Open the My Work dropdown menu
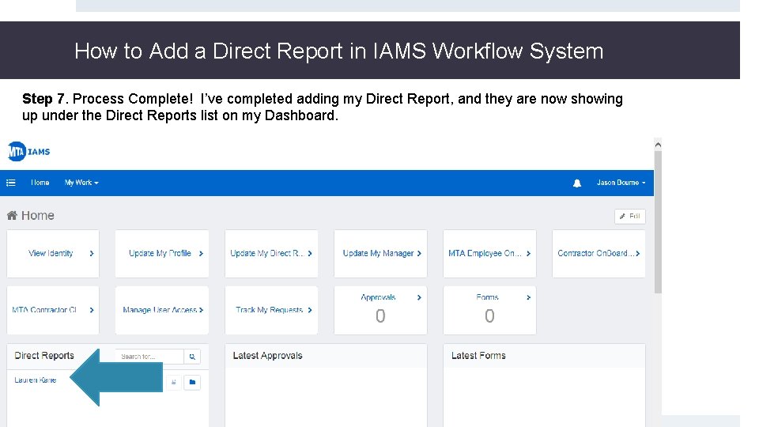 (x=81, y=183)
